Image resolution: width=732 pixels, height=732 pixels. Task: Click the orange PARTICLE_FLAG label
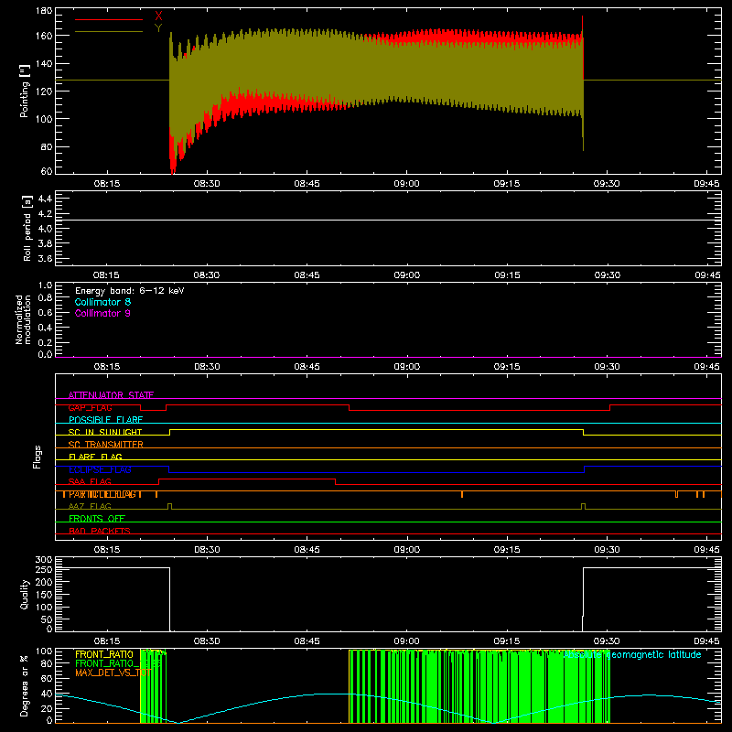[x=104, y=494]
